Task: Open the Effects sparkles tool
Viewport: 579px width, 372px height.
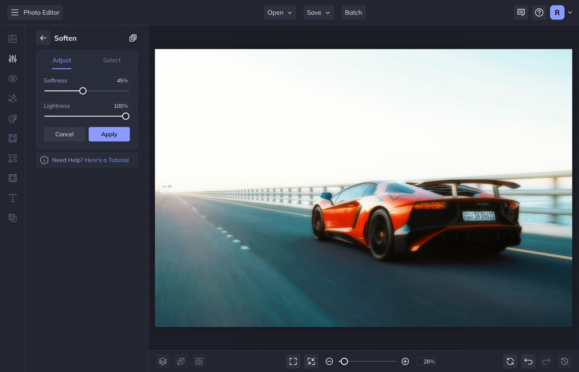Action: [x=12, y=99]
